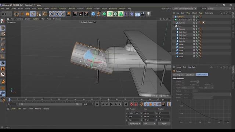The width and height of the screenshot is (235, 132).
Task: Click Play Forwards button in timeline
Action: [x=111, y=104]
